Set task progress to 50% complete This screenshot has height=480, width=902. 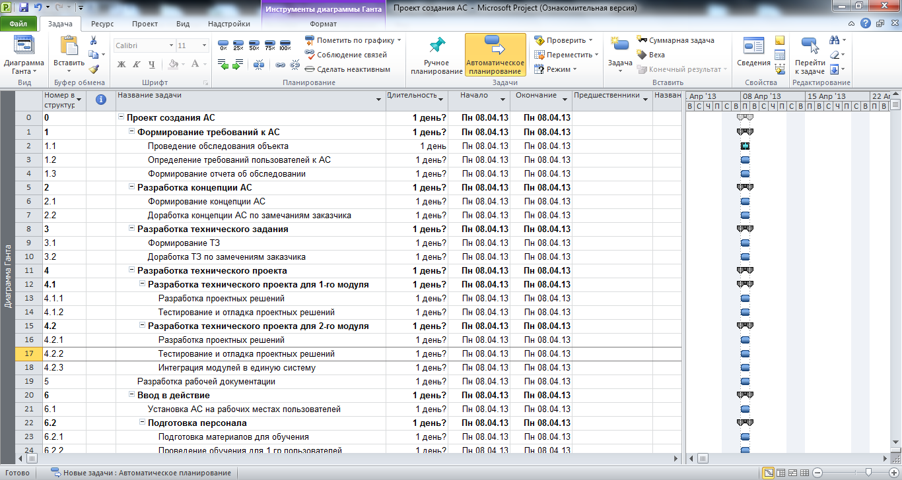pos(254,45)
